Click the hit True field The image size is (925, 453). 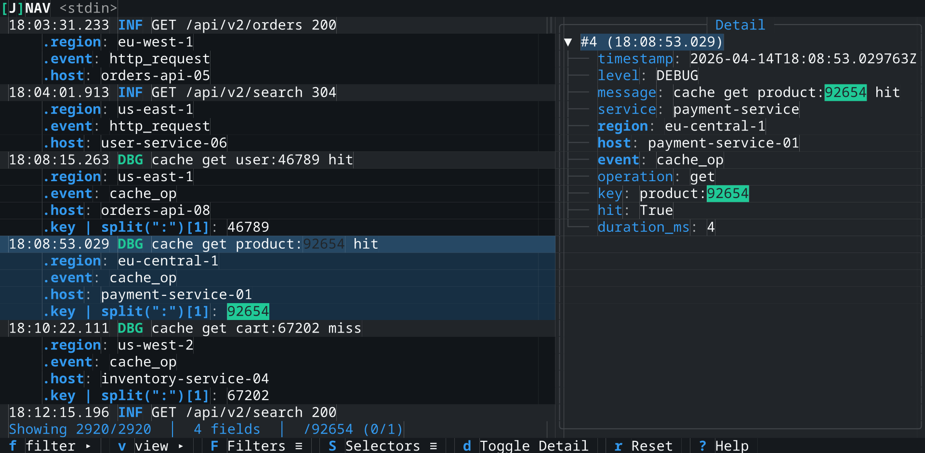(x=635, y=211)
